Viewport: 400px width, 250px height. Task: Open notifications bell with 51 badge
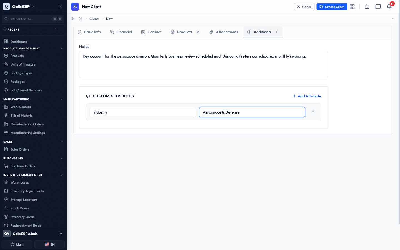click(x=389, y=7)
